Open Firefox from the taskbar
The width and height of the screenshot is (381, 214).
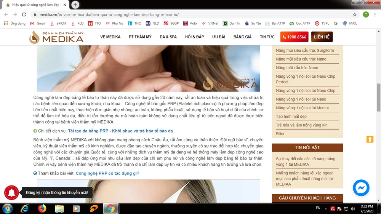tap(42, 208)
